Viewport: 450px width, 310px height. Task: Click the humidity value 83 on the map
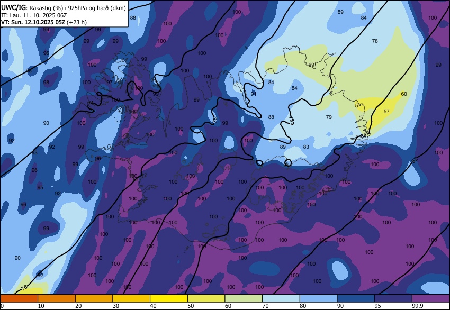tap(306, 147)
